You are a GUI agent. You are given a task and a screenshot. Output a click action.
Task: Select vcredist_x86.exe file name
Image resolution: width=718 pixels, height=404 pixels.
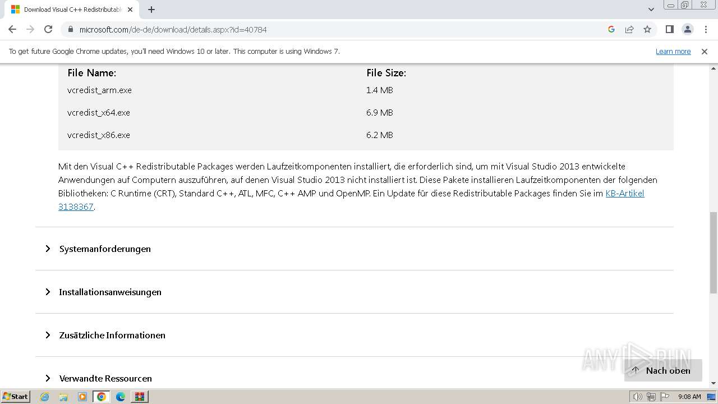click(99, 135)
